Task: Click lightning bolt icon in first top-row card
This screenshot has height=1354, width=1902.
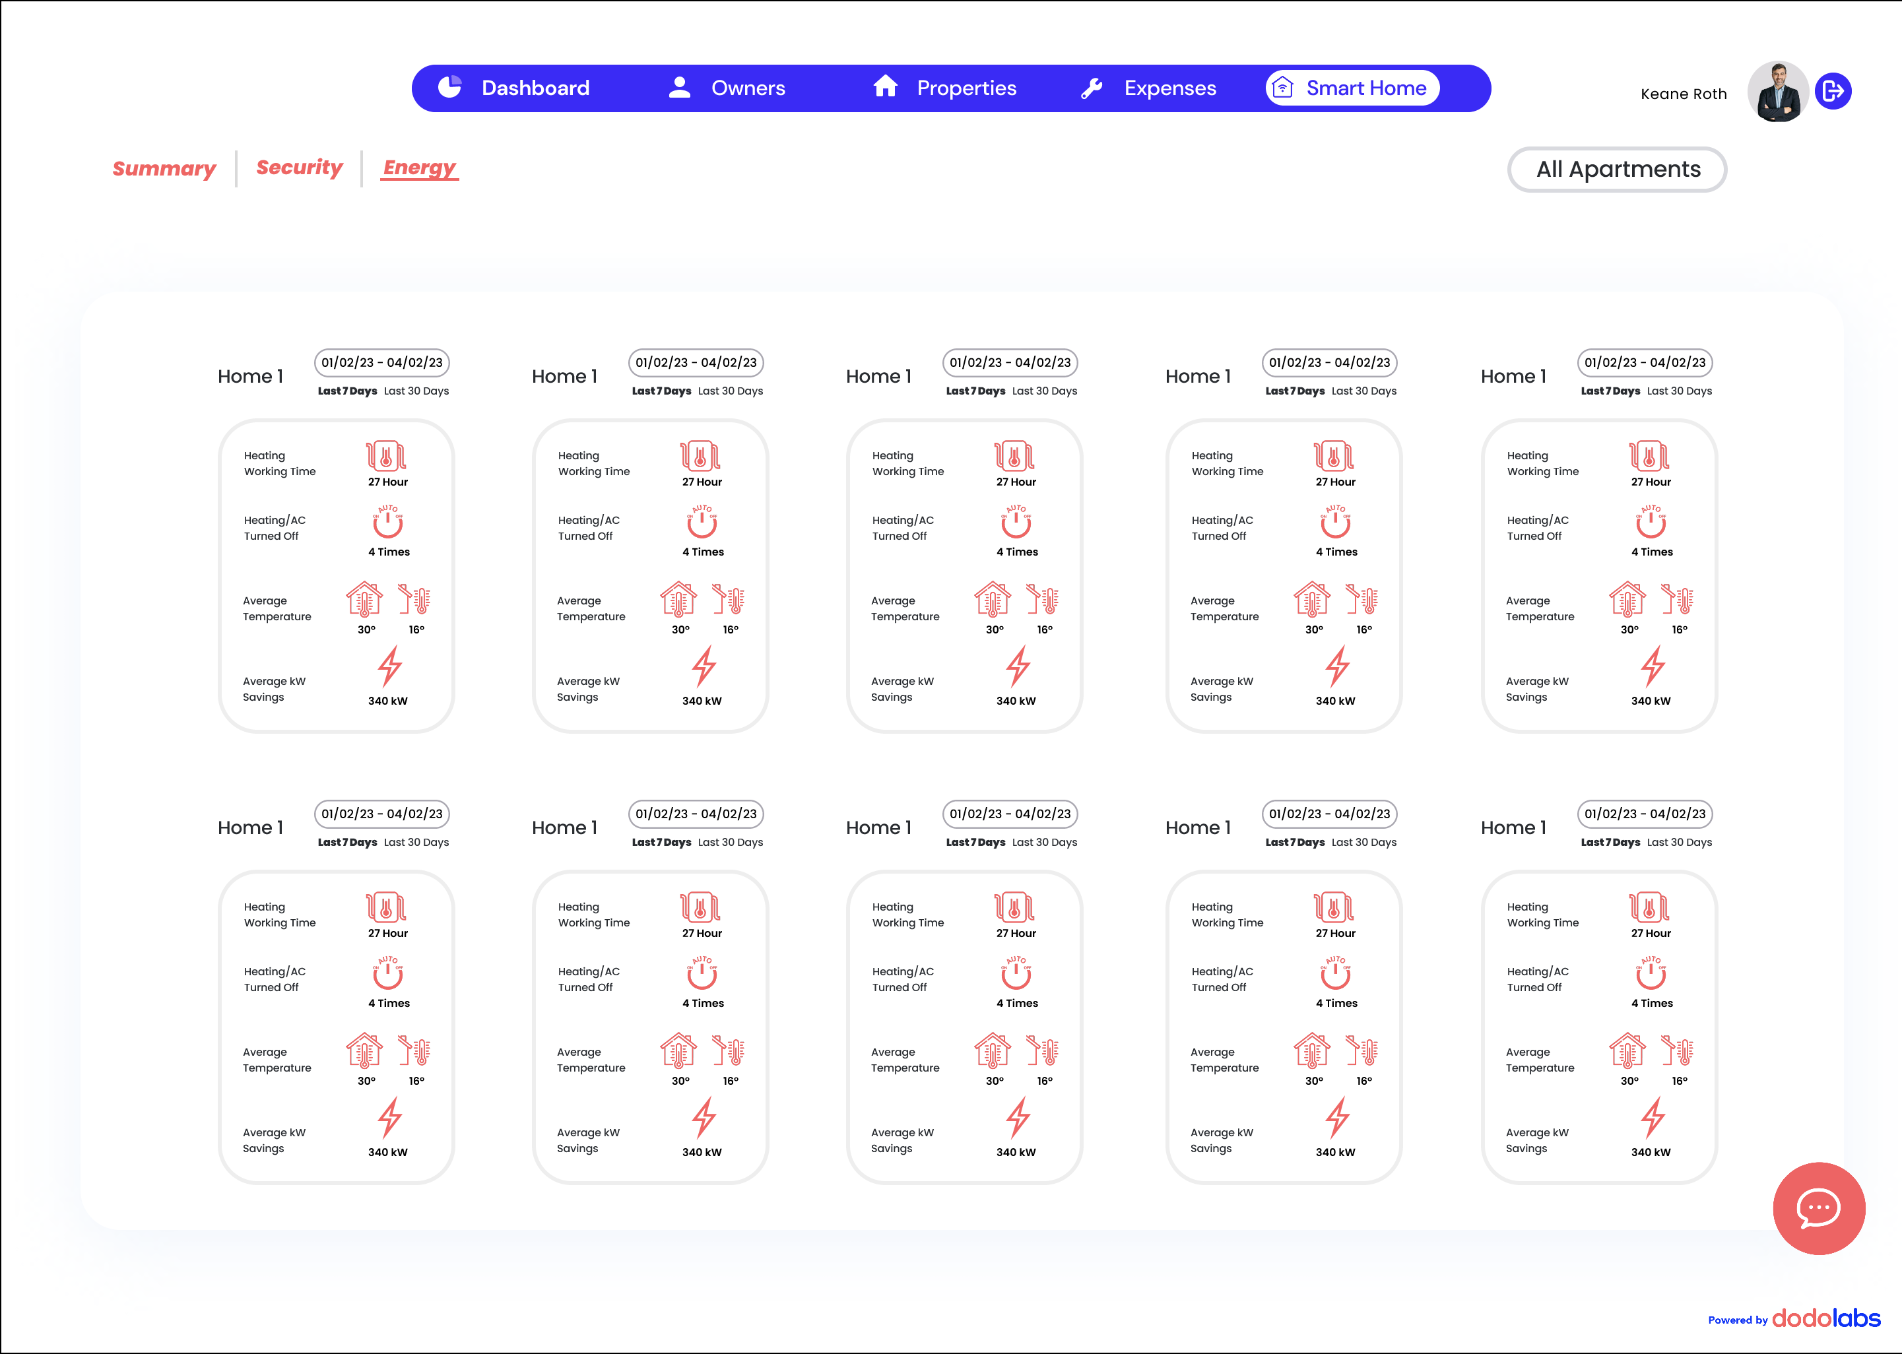Action: click(389, 667)
